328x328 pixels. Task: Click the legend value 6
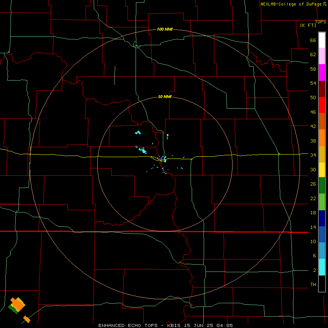[314, 256]
